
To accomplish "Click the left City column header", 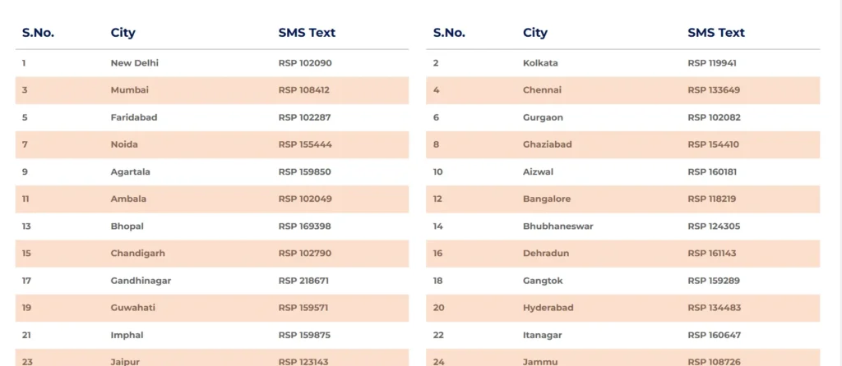I will [x=123, y=33].
